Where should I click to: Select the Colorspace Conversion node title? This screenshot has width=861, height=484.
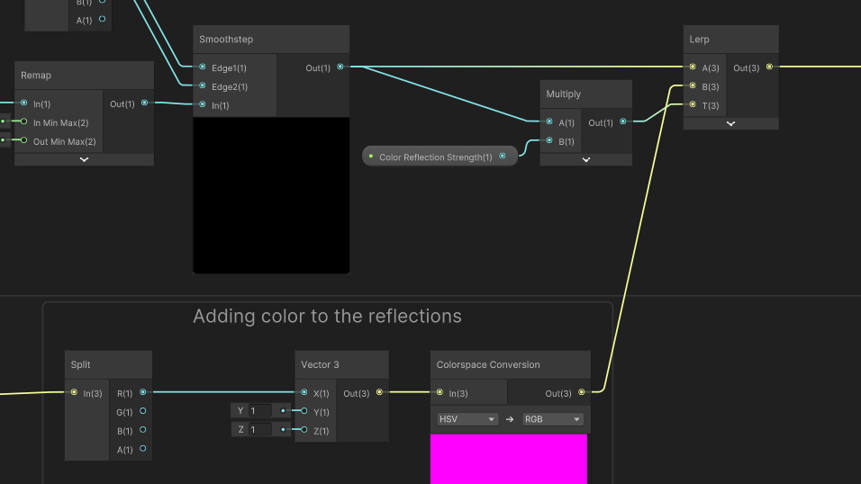(487, 365)
